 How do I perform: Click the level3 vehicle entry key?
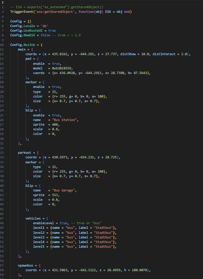coord(39,237)
